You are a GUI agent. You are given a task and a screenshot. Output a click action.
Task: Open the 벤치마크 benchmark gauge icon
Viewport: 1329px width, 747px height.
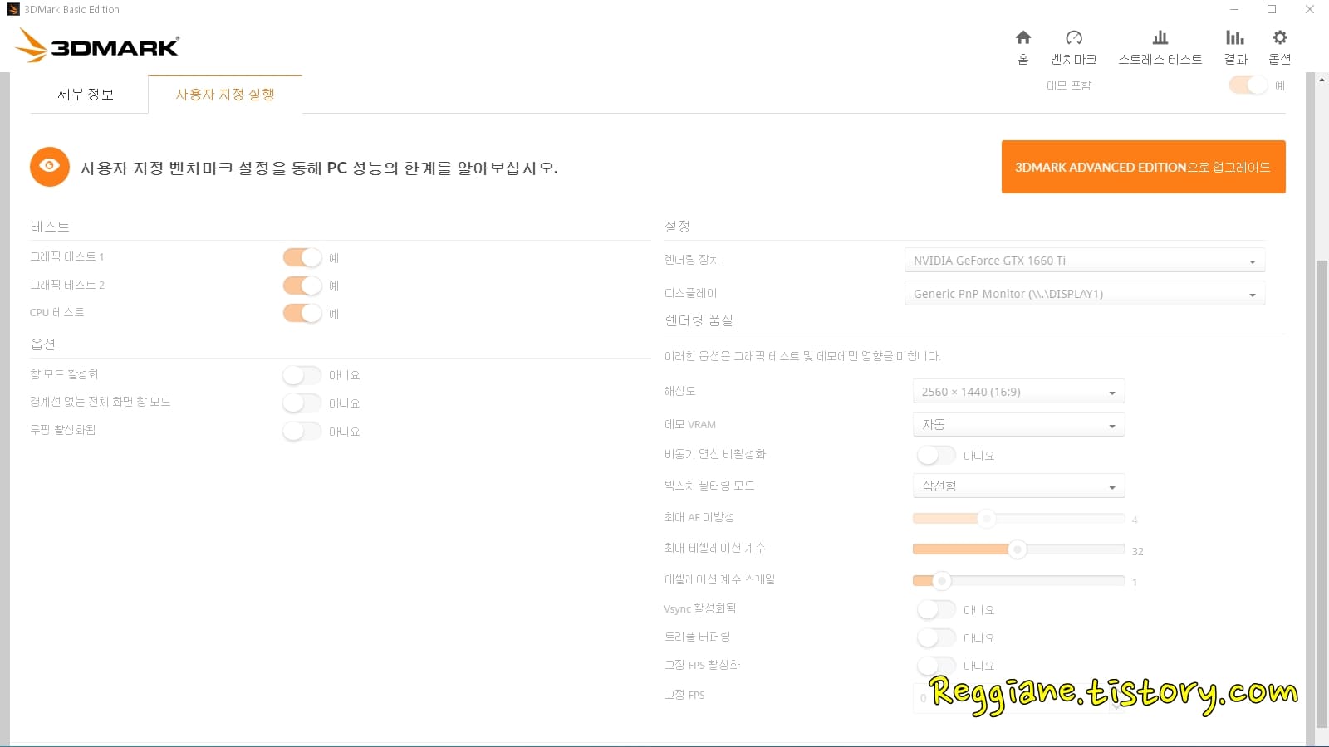1074,38
